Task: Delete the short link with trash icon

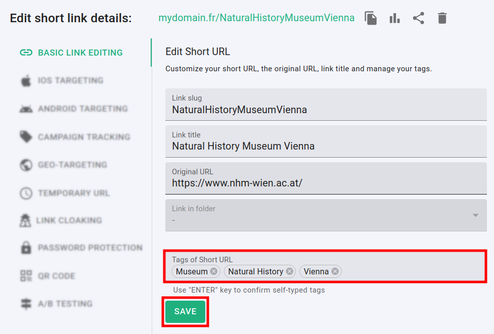Action: click(442, 19)
